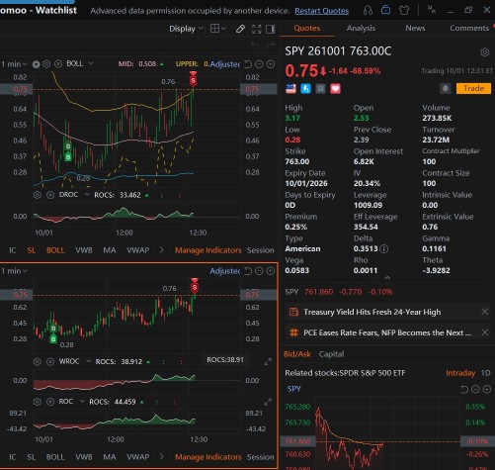This screenshot has width=495, height=470.
Task: Toggle VWAP indicator in top chart
Action: point(138,250)
